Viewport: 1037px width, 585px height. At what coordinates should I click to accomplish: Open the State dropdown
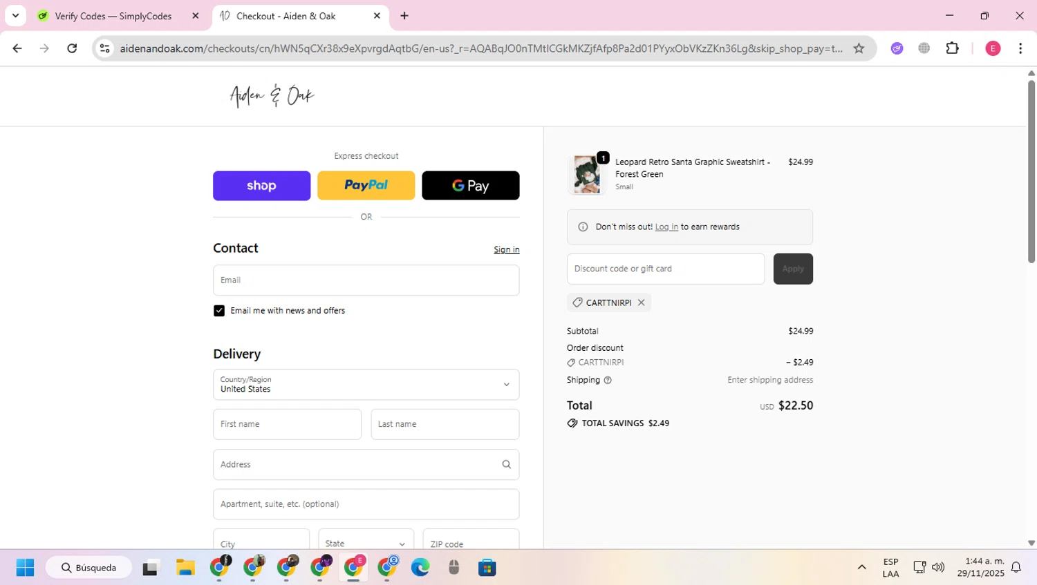[x=366, y=539]
